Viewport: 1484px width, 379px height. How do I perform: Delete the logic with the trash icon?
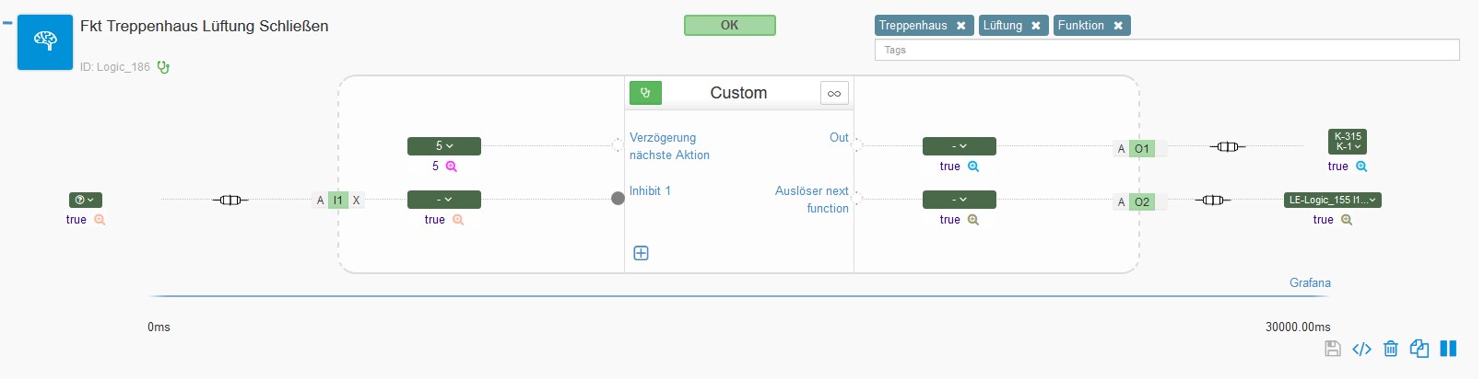[1391, 349]
